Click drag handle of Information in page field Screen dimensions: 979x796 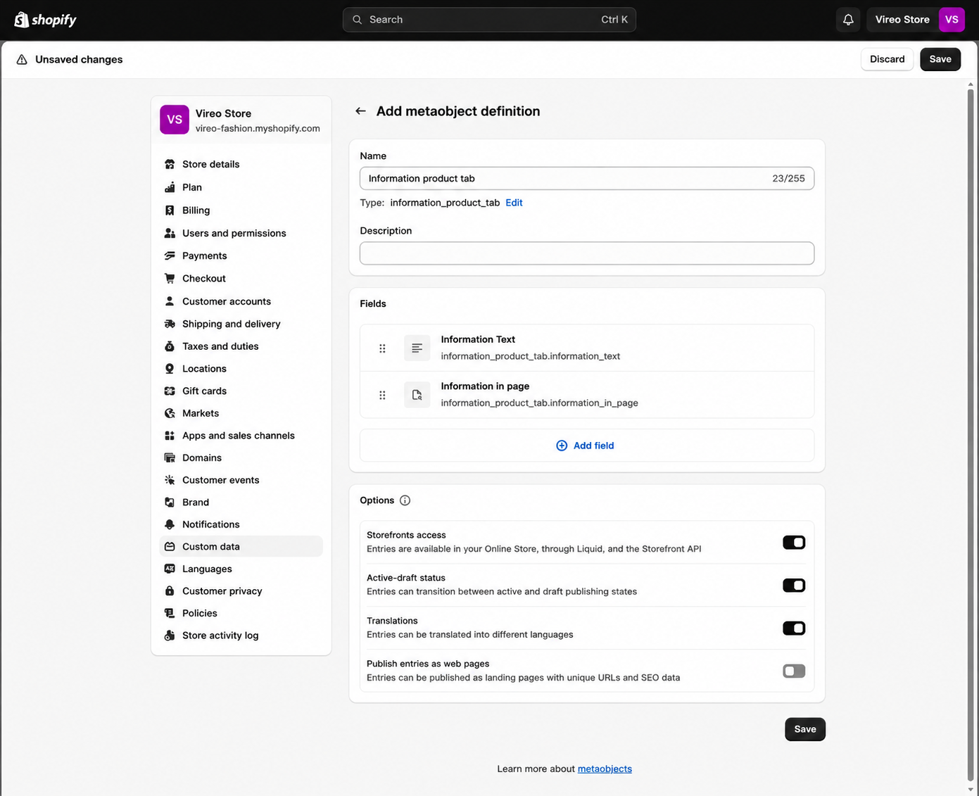click(x=382, y=395)
